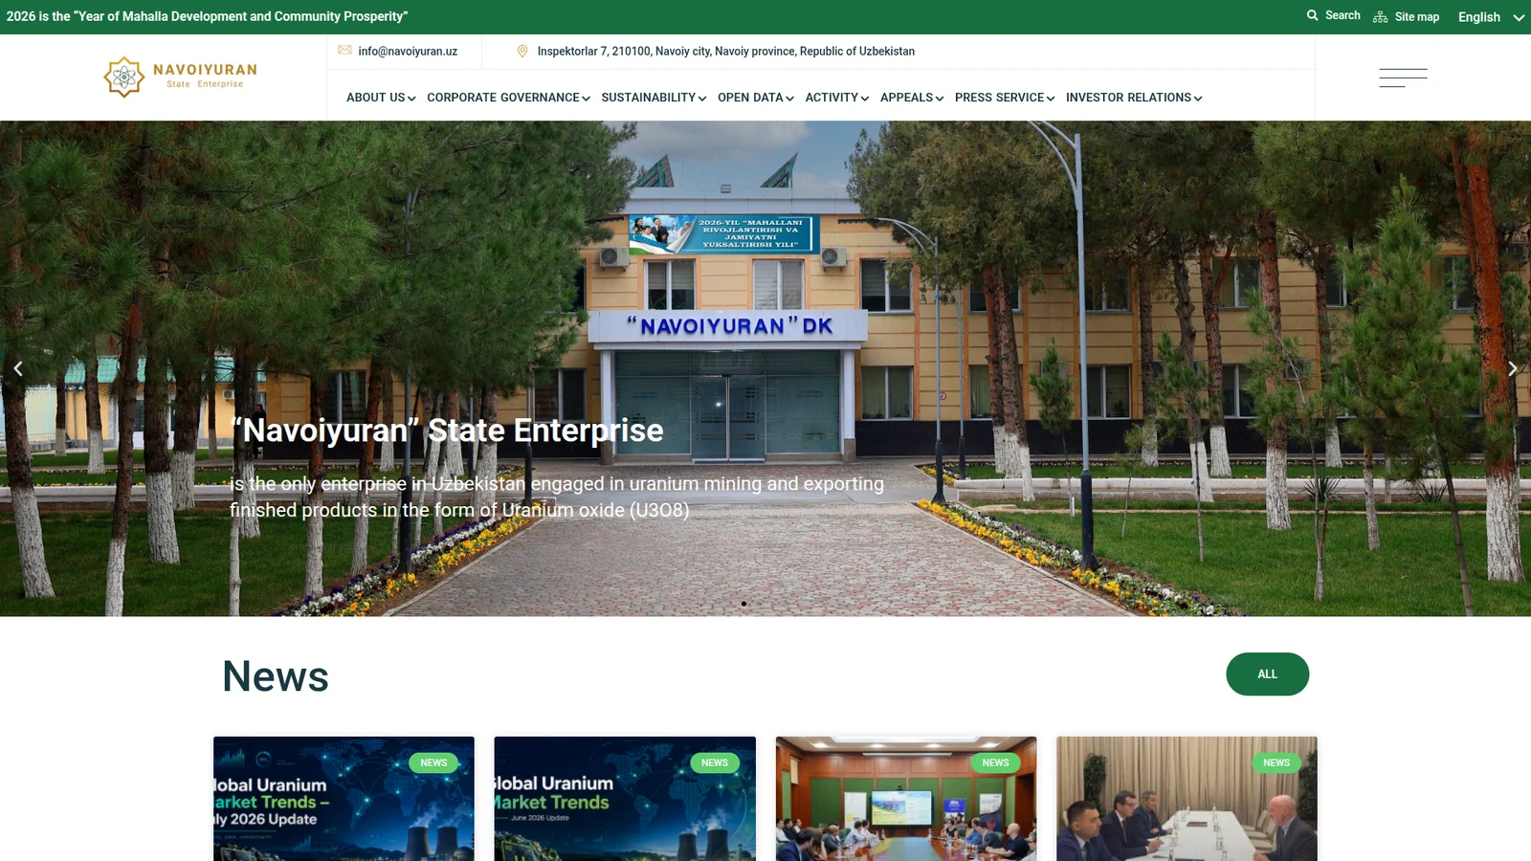Click the '2026 is the Year of Mahalla Development' banner text
Image resolution: width=1531 pixels, height=861 pixels.
coord(207,16)
